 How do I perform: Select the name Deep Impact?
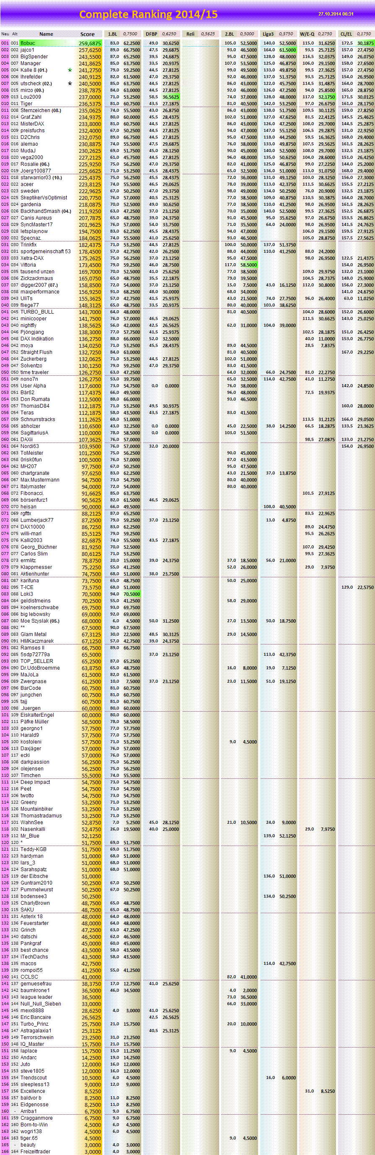pos(35,782)
